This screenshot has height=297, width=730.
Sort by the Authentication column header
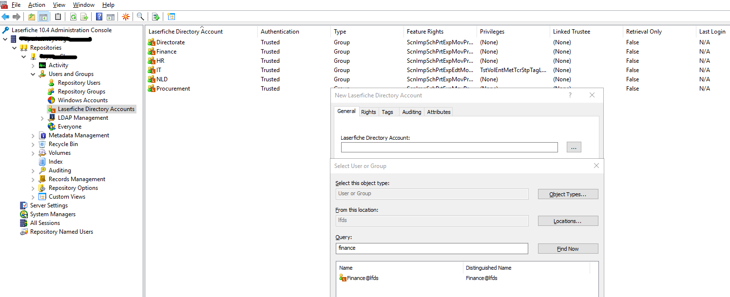click(294, 32)
